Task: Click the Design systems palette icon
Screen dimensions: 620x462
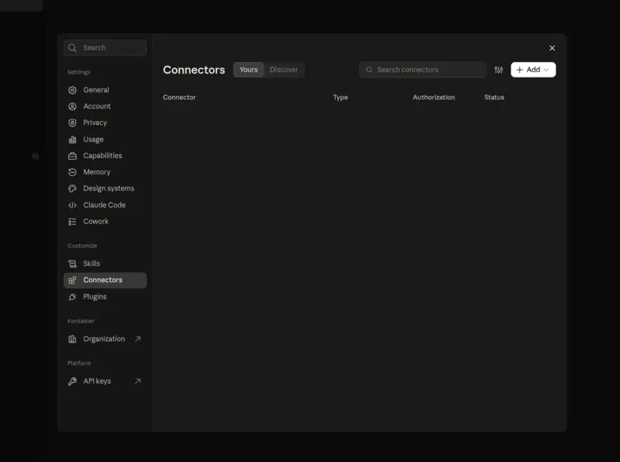Action: [x=72, y=188]
